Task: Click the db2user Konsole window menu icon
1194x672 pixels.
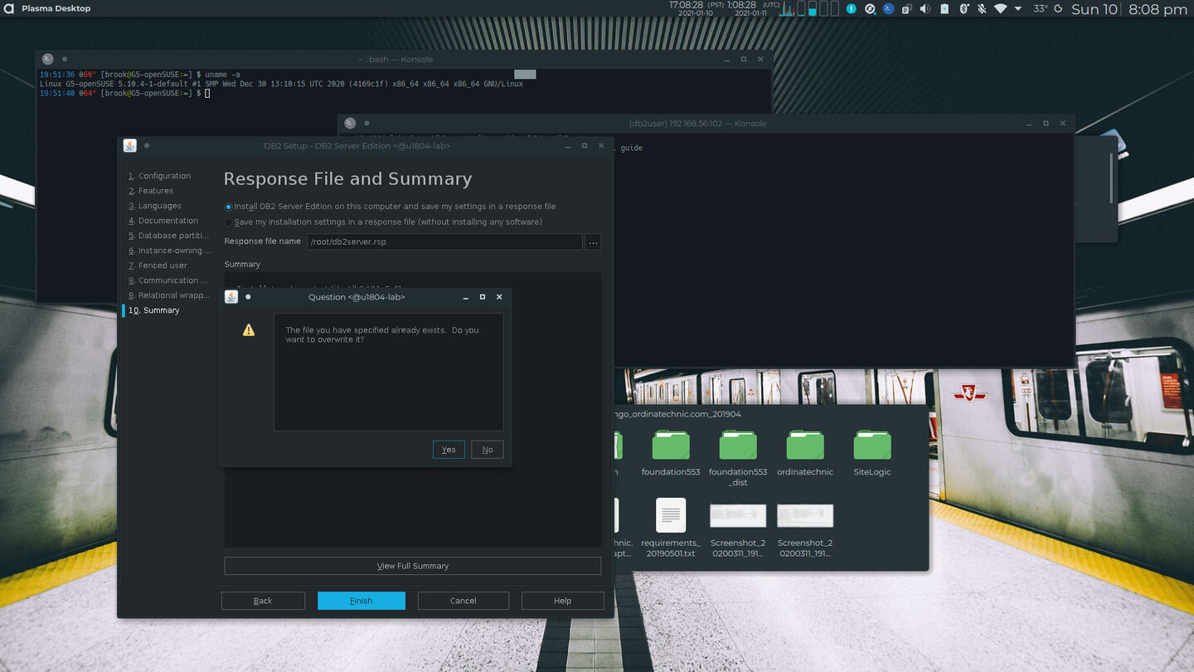Action: (x=350, y=124)
